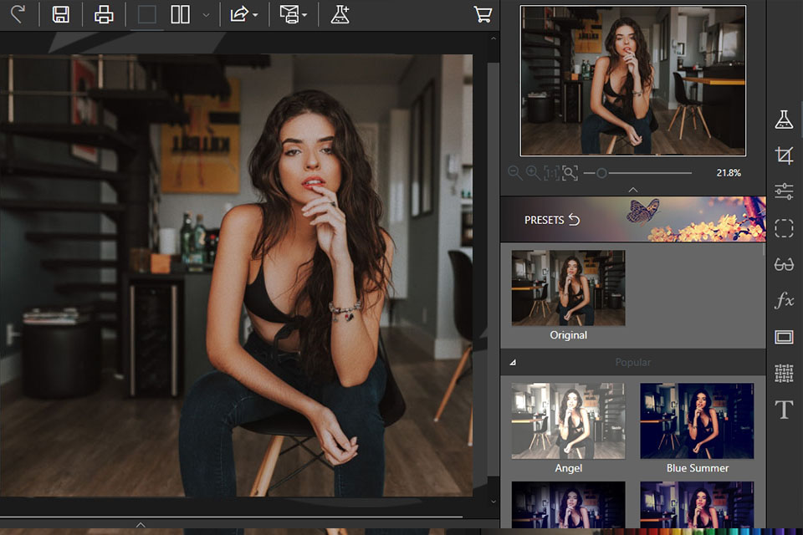Save the photo with floppy disk icon
803x535 pixels.
coord(61,14)
